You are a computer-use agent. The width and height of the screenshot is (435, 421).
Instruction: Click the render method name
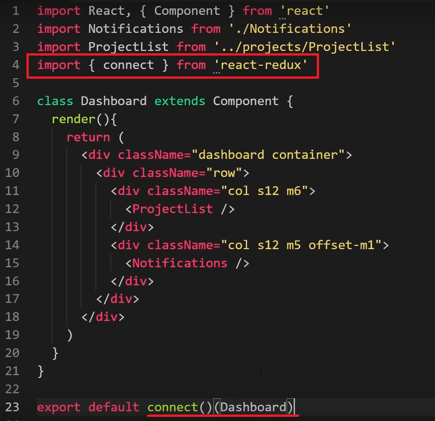coord(74,119)
